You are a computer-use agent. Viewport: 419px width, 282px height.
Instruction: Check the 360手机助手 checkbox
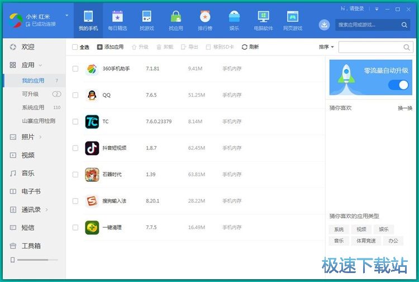[75, 69]
